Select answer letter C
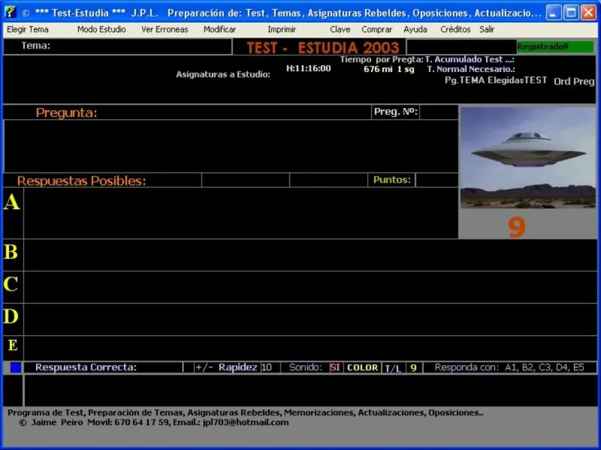 pos(11,284)
